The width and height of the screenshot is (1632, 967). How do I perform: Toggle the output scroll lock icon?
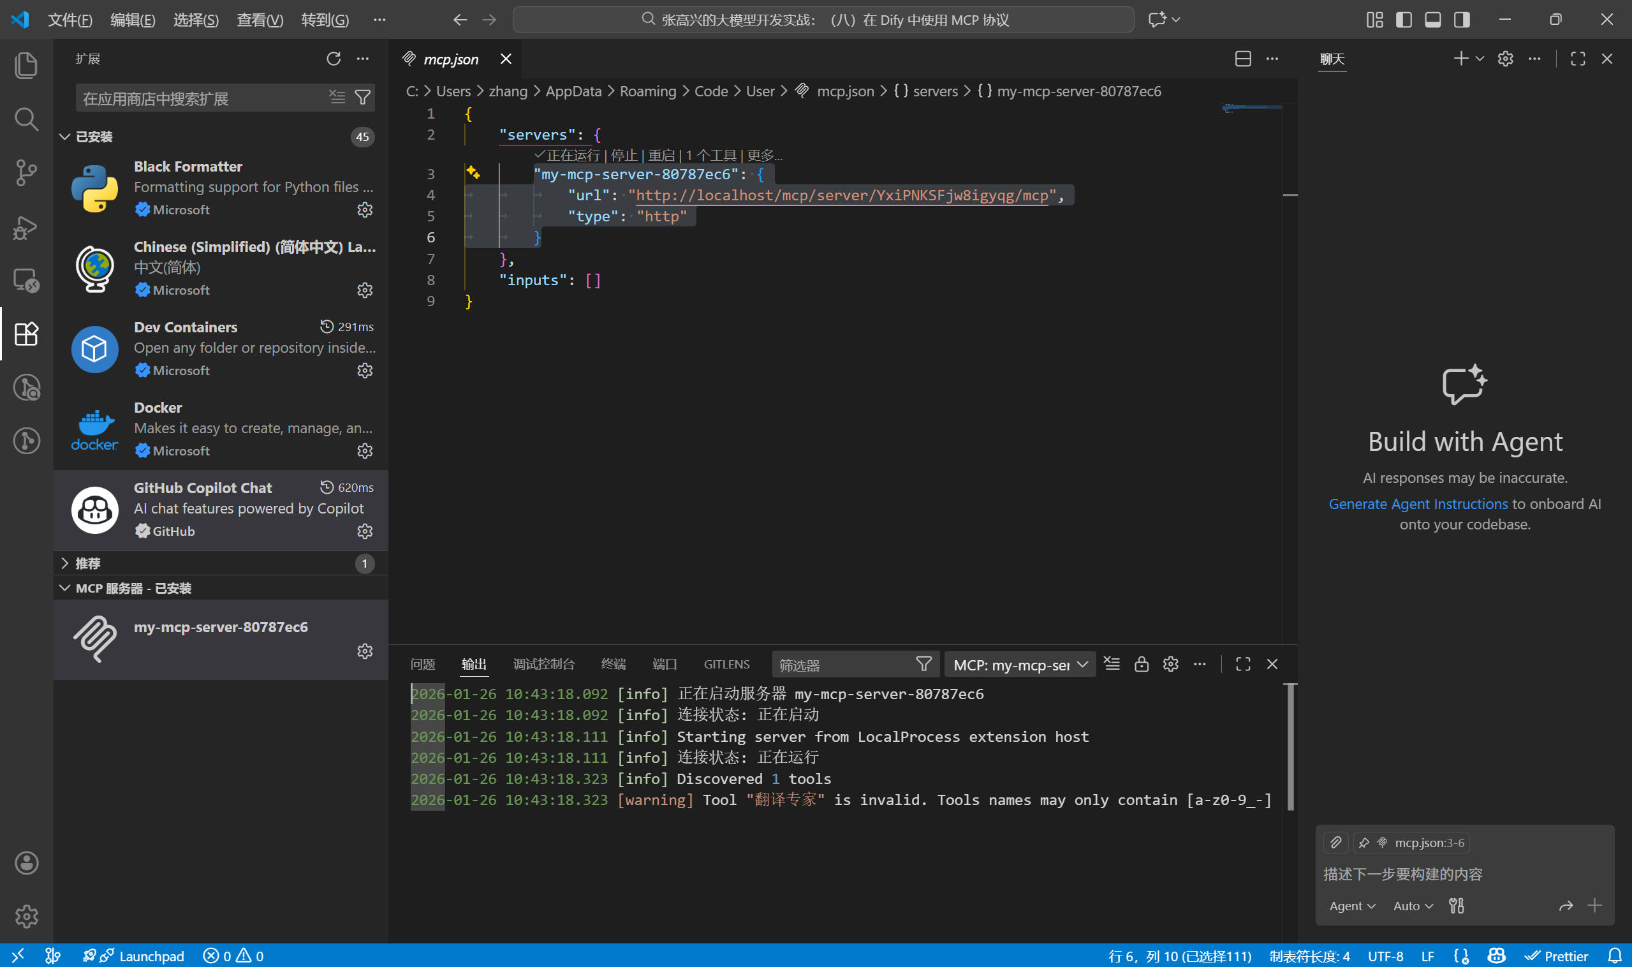(x=1142, y=664)
